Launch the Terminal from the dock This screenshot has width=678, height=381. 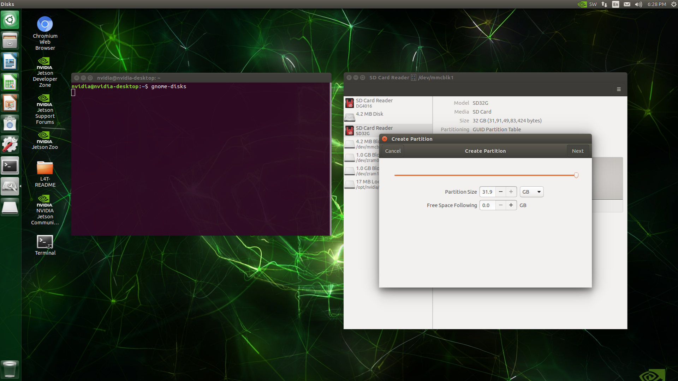coord(10,166)
